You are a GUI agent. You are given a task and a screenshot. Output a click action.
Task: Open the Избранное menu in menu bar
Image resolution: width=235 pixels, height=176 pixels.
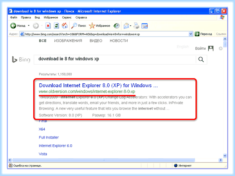pyautogui.click(x=51, y=18)
